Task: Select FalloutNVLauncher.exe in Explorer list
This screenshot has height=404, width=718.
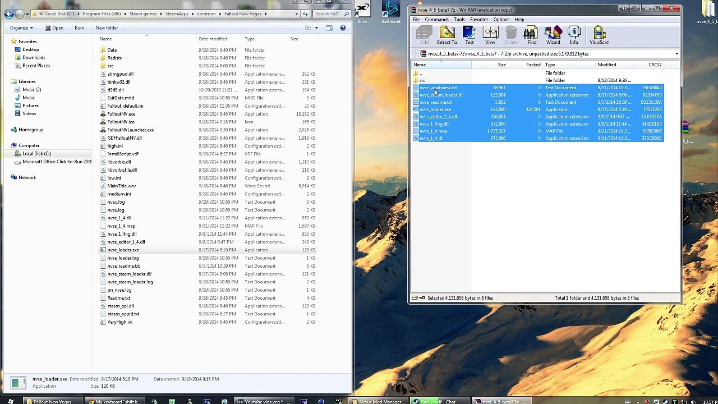Action: click(x=130, y=130)
